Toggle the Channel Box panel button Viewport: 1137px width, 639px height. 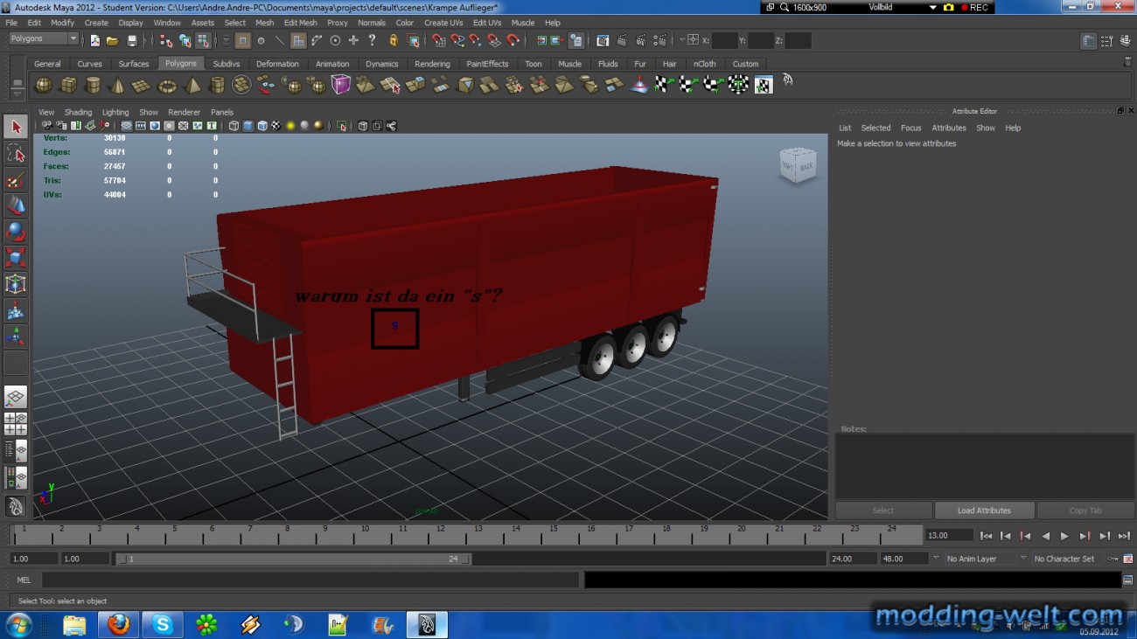point(1126,40)
